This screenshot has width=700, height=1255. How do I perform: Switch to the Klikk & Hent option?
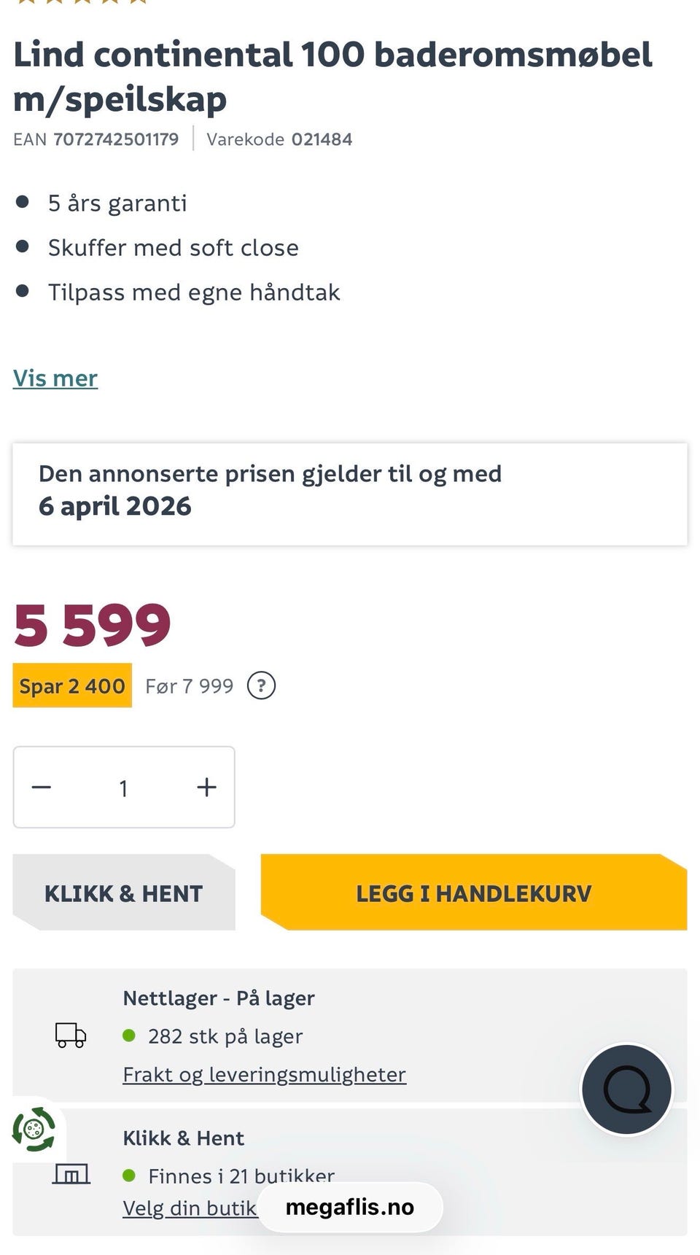pos(123,893)
